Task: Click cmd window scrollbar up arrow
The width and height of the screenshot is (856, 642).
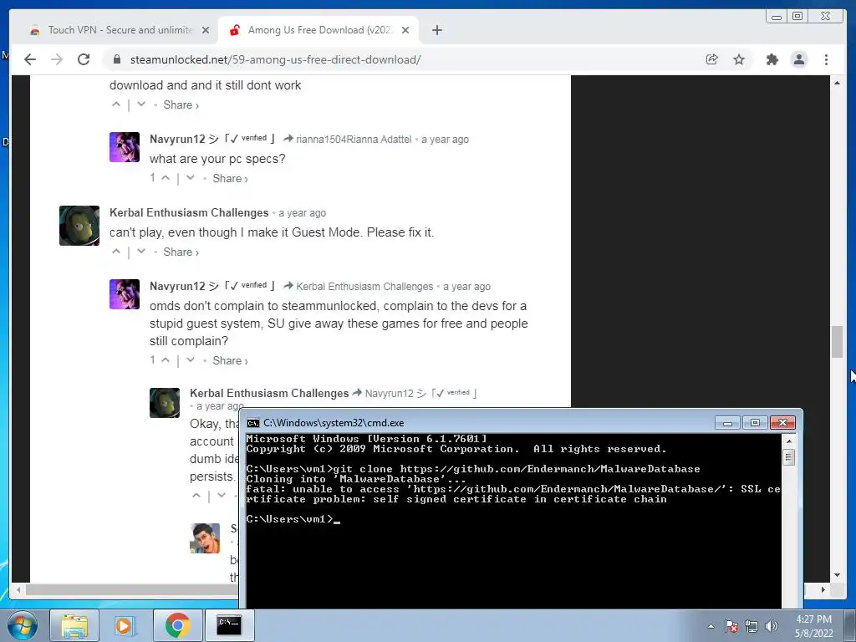Action: (x=788, y=441)
